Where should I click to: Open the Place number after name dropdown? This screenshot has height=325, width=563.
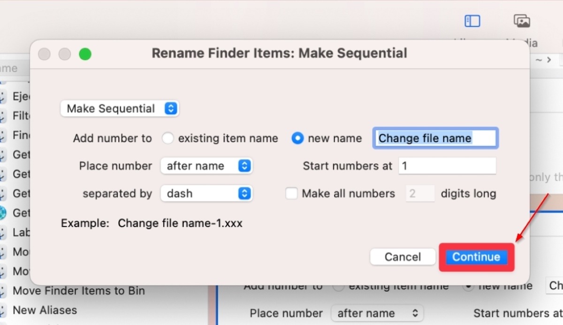pos(206,166)
